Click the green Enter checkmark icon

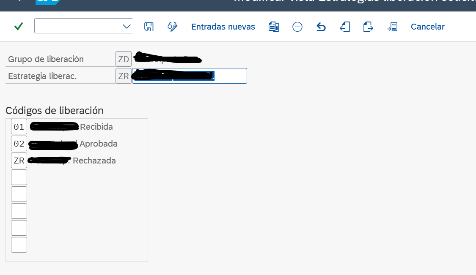pyautogui.click(x=19, y=27)
